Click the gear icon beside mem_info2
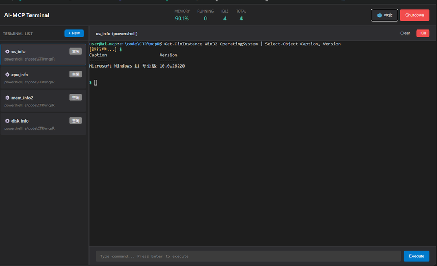This screenshot has height=266, width=437. 8,98
